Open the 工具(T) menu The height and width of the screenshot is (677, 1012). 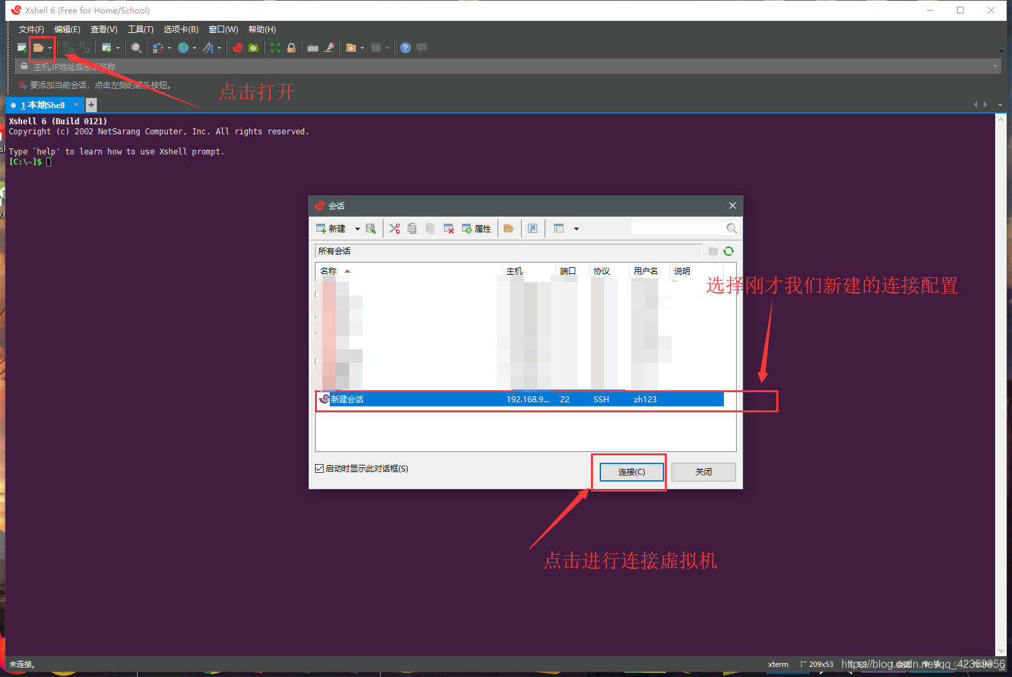pos(140,30)
